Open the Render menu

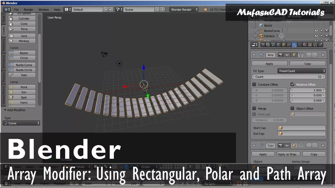(x=29, y=10)
